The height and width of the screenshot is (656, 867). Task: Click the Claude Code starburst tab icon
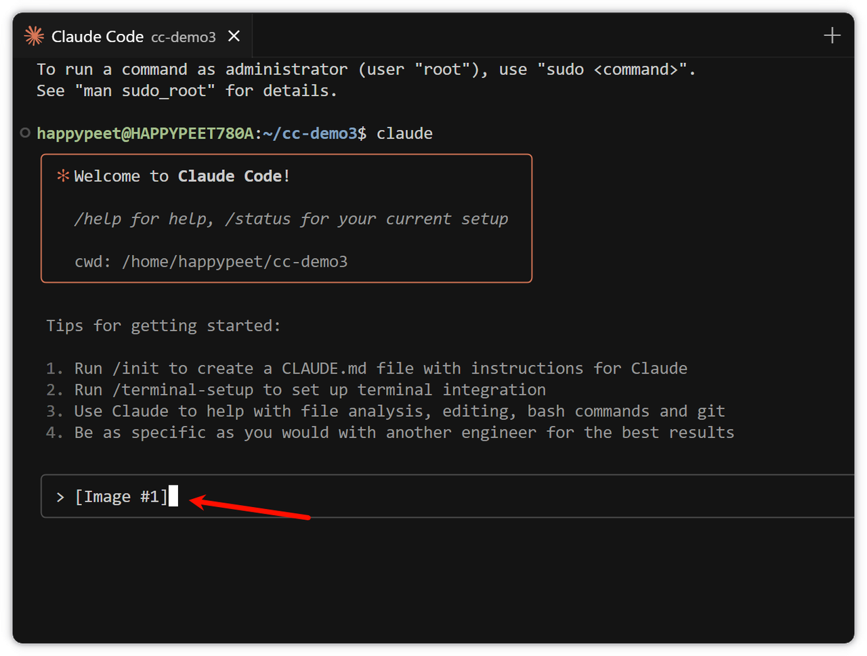tap(34, 36)
